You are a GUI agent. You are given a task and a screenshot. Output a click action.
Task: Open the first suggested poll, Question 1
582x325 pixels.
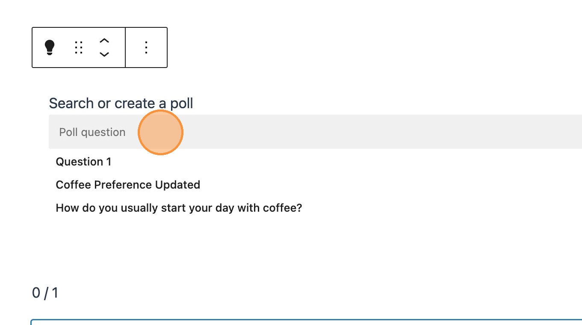coord(83,162)
